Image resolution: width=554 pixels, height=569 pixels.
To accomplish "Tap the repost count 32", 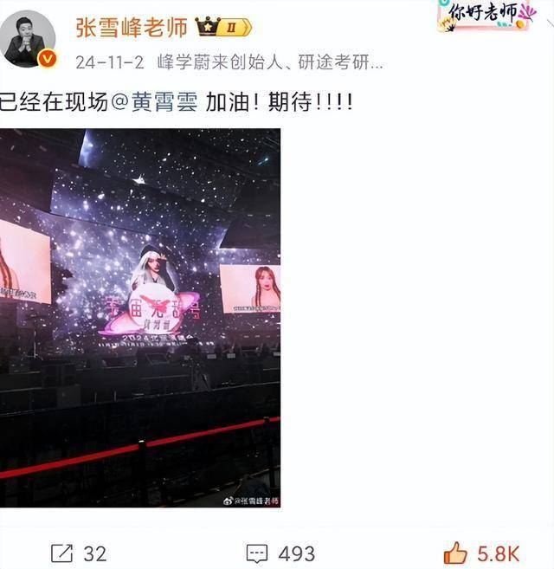I will pyautogui.click(x=95, y=553).
